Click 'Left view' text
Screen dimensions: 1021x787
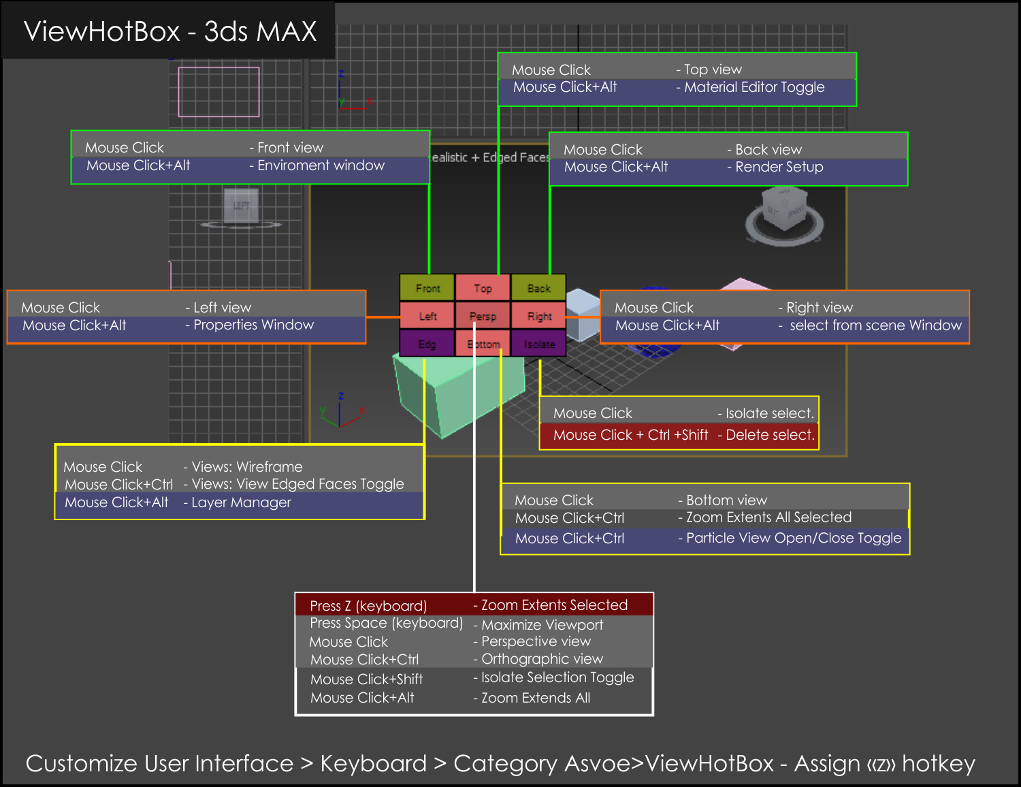coord(222,308)
